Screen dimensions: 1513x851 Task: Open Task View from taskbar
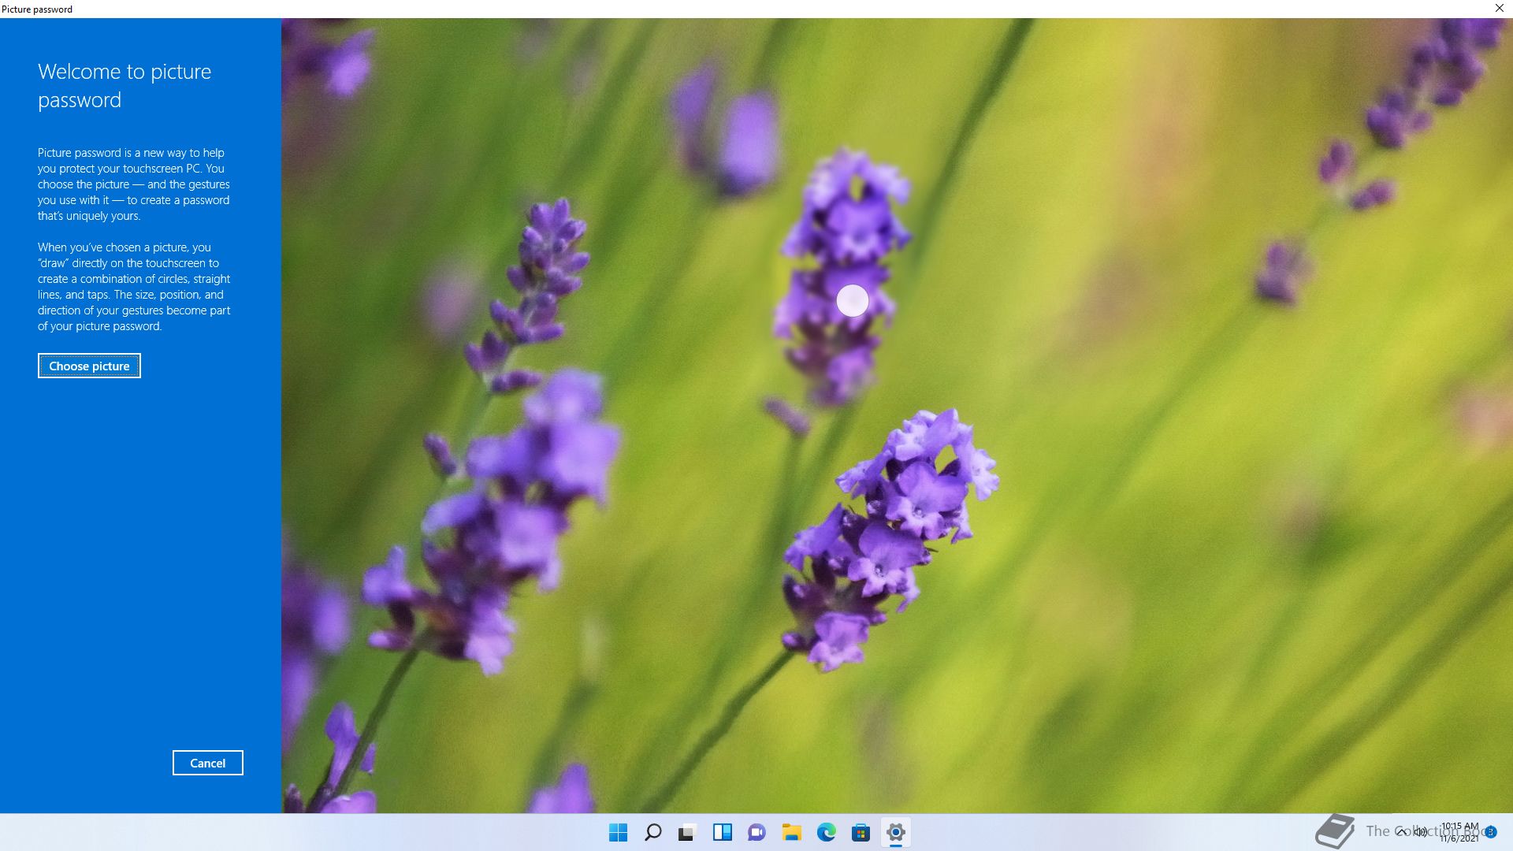[687, 832]
